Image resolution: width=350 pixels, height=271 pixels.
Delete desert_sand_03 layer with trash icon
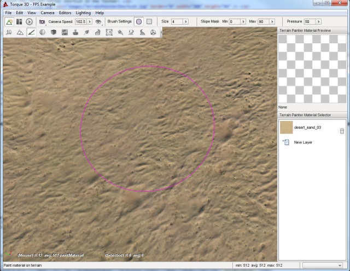[x=342, y=131]
